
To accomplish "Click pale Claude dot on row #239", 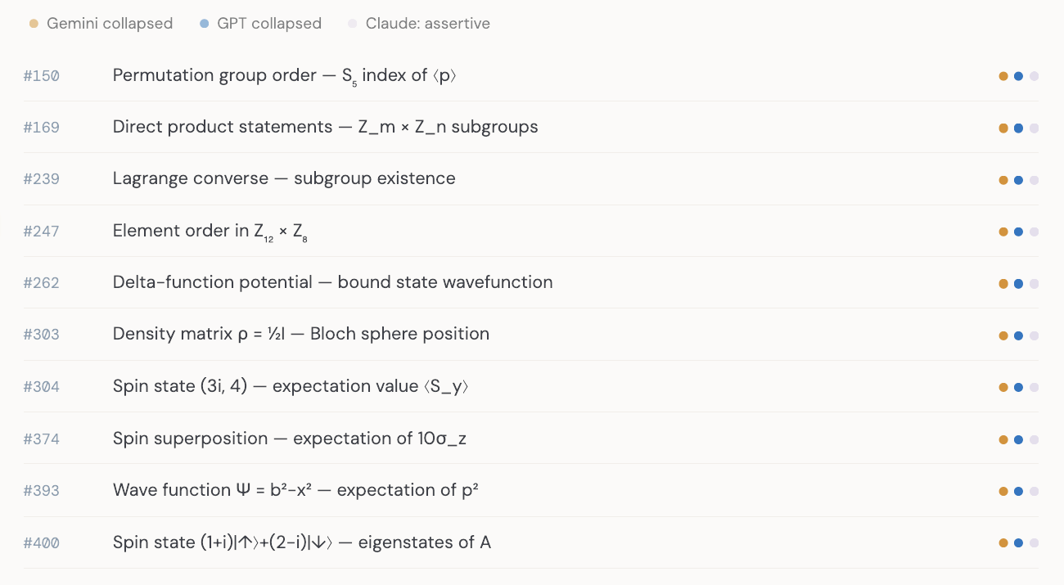I will [x=1034, y=180].
